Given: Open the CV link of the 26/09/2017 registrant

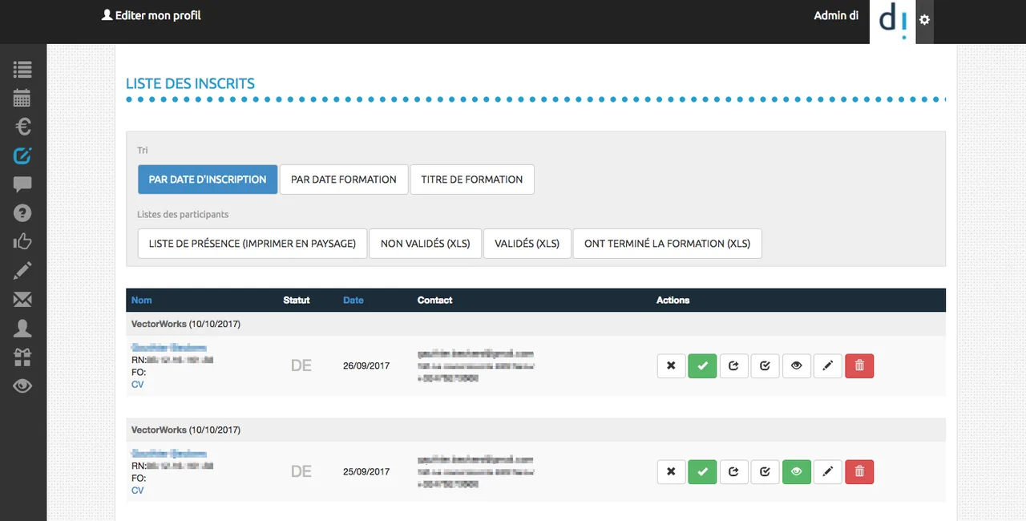Looking at the screenshot, I should [137, 385].
